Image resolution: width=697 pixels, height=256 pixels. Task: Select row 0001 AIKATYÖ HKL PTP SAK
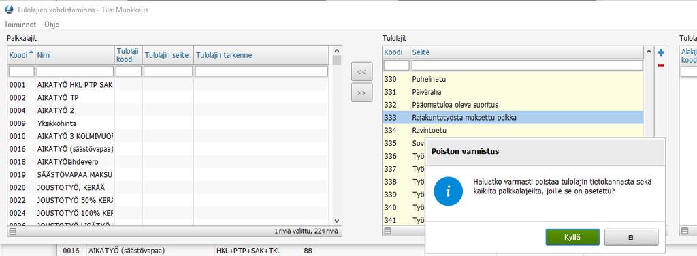tap(169, 84)
